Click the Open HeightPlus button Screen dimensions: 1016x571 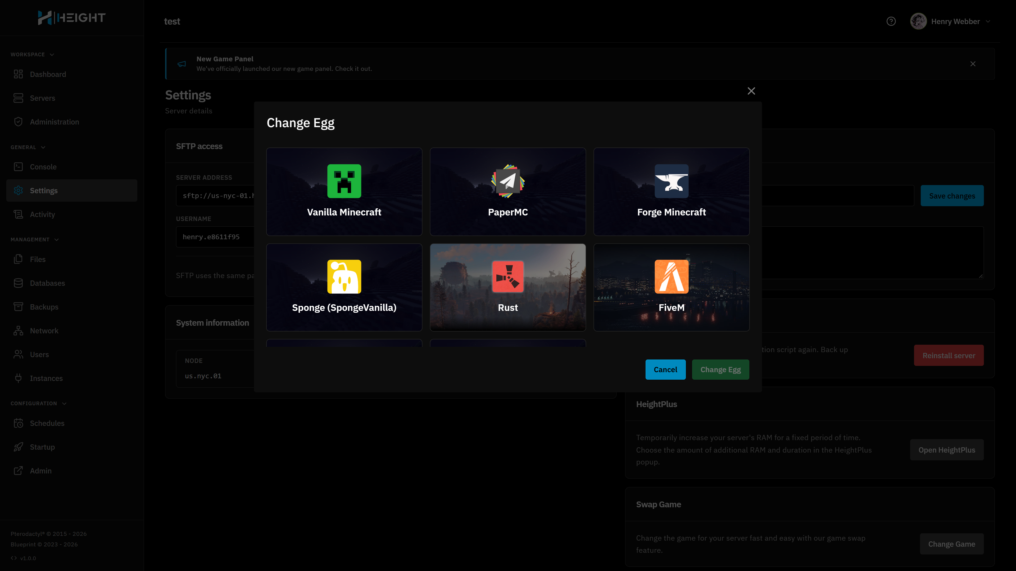pos(947,450)
